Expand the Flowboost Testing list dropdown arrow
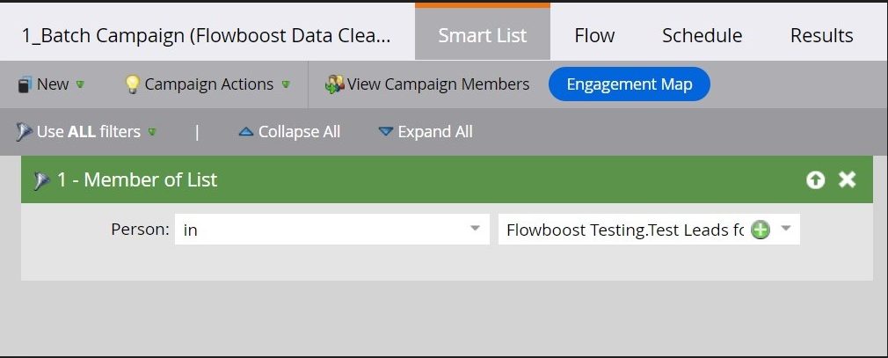Image resolution: width=888 pixels, height=358 pixels. point(785,229)
